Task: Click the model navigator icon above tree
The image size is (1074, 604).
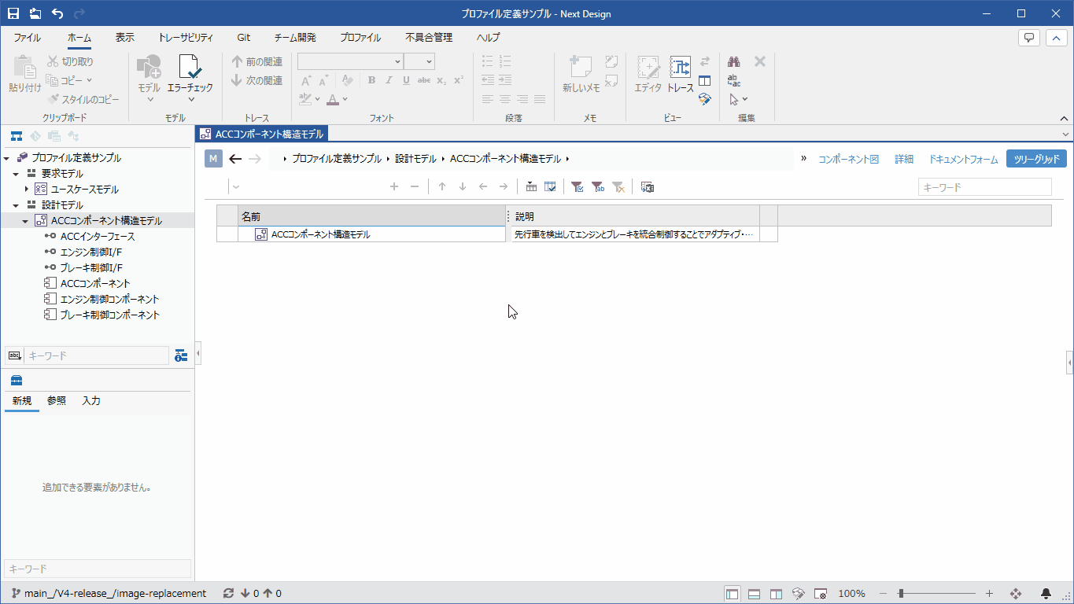Action: tap(16, 136)
